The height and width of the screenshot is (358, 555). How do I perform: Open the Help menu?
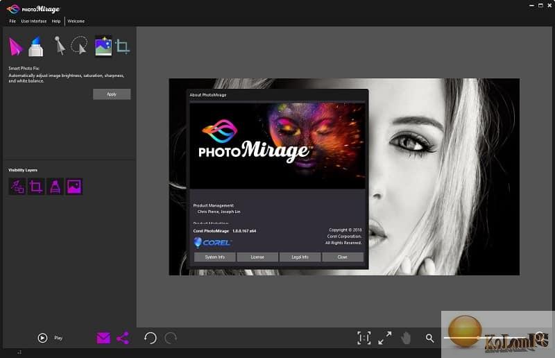(56, 22)
